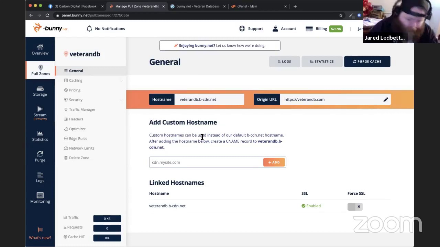
Task: Click the Enjoying bunny.net feedback banner
Action: (220, 46)
